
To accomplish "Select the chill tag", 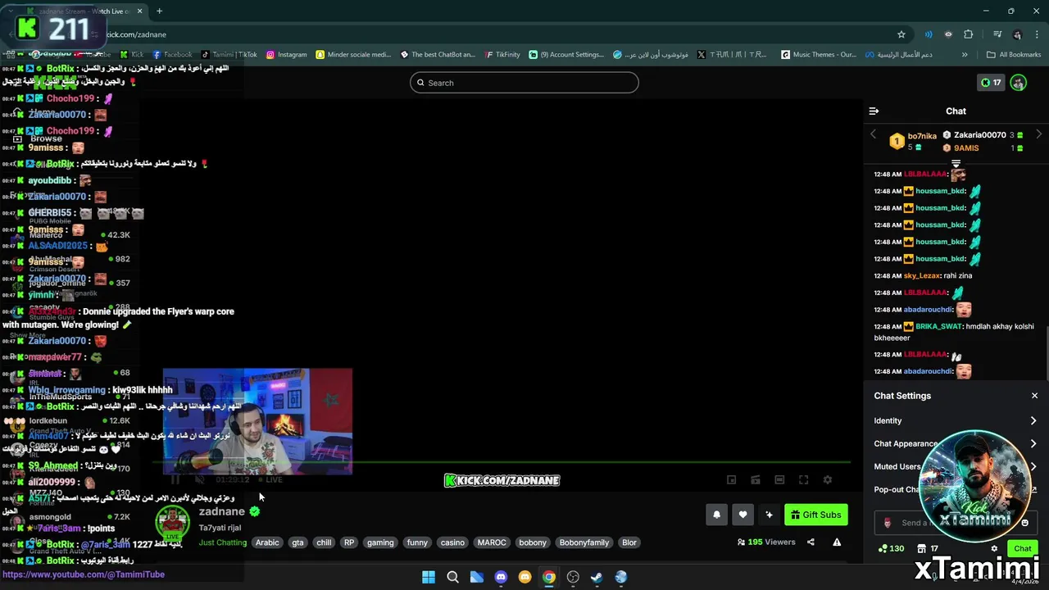I will point(324,542).
